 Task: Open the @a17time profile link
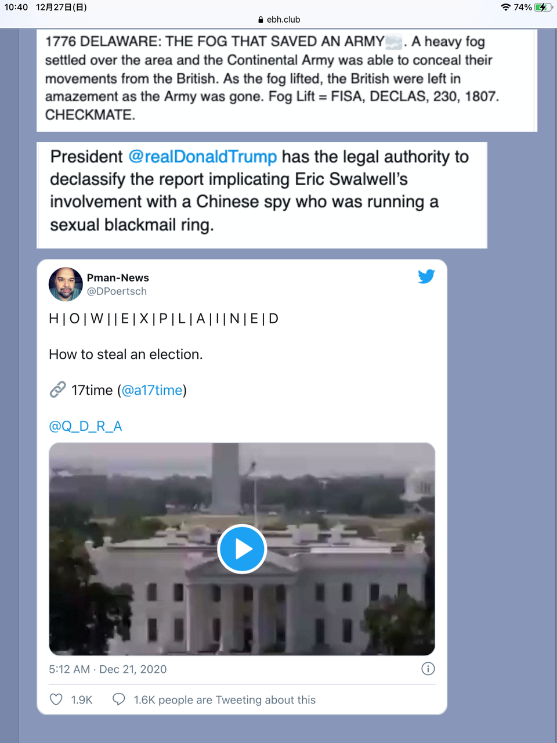(x=152, y=390)
